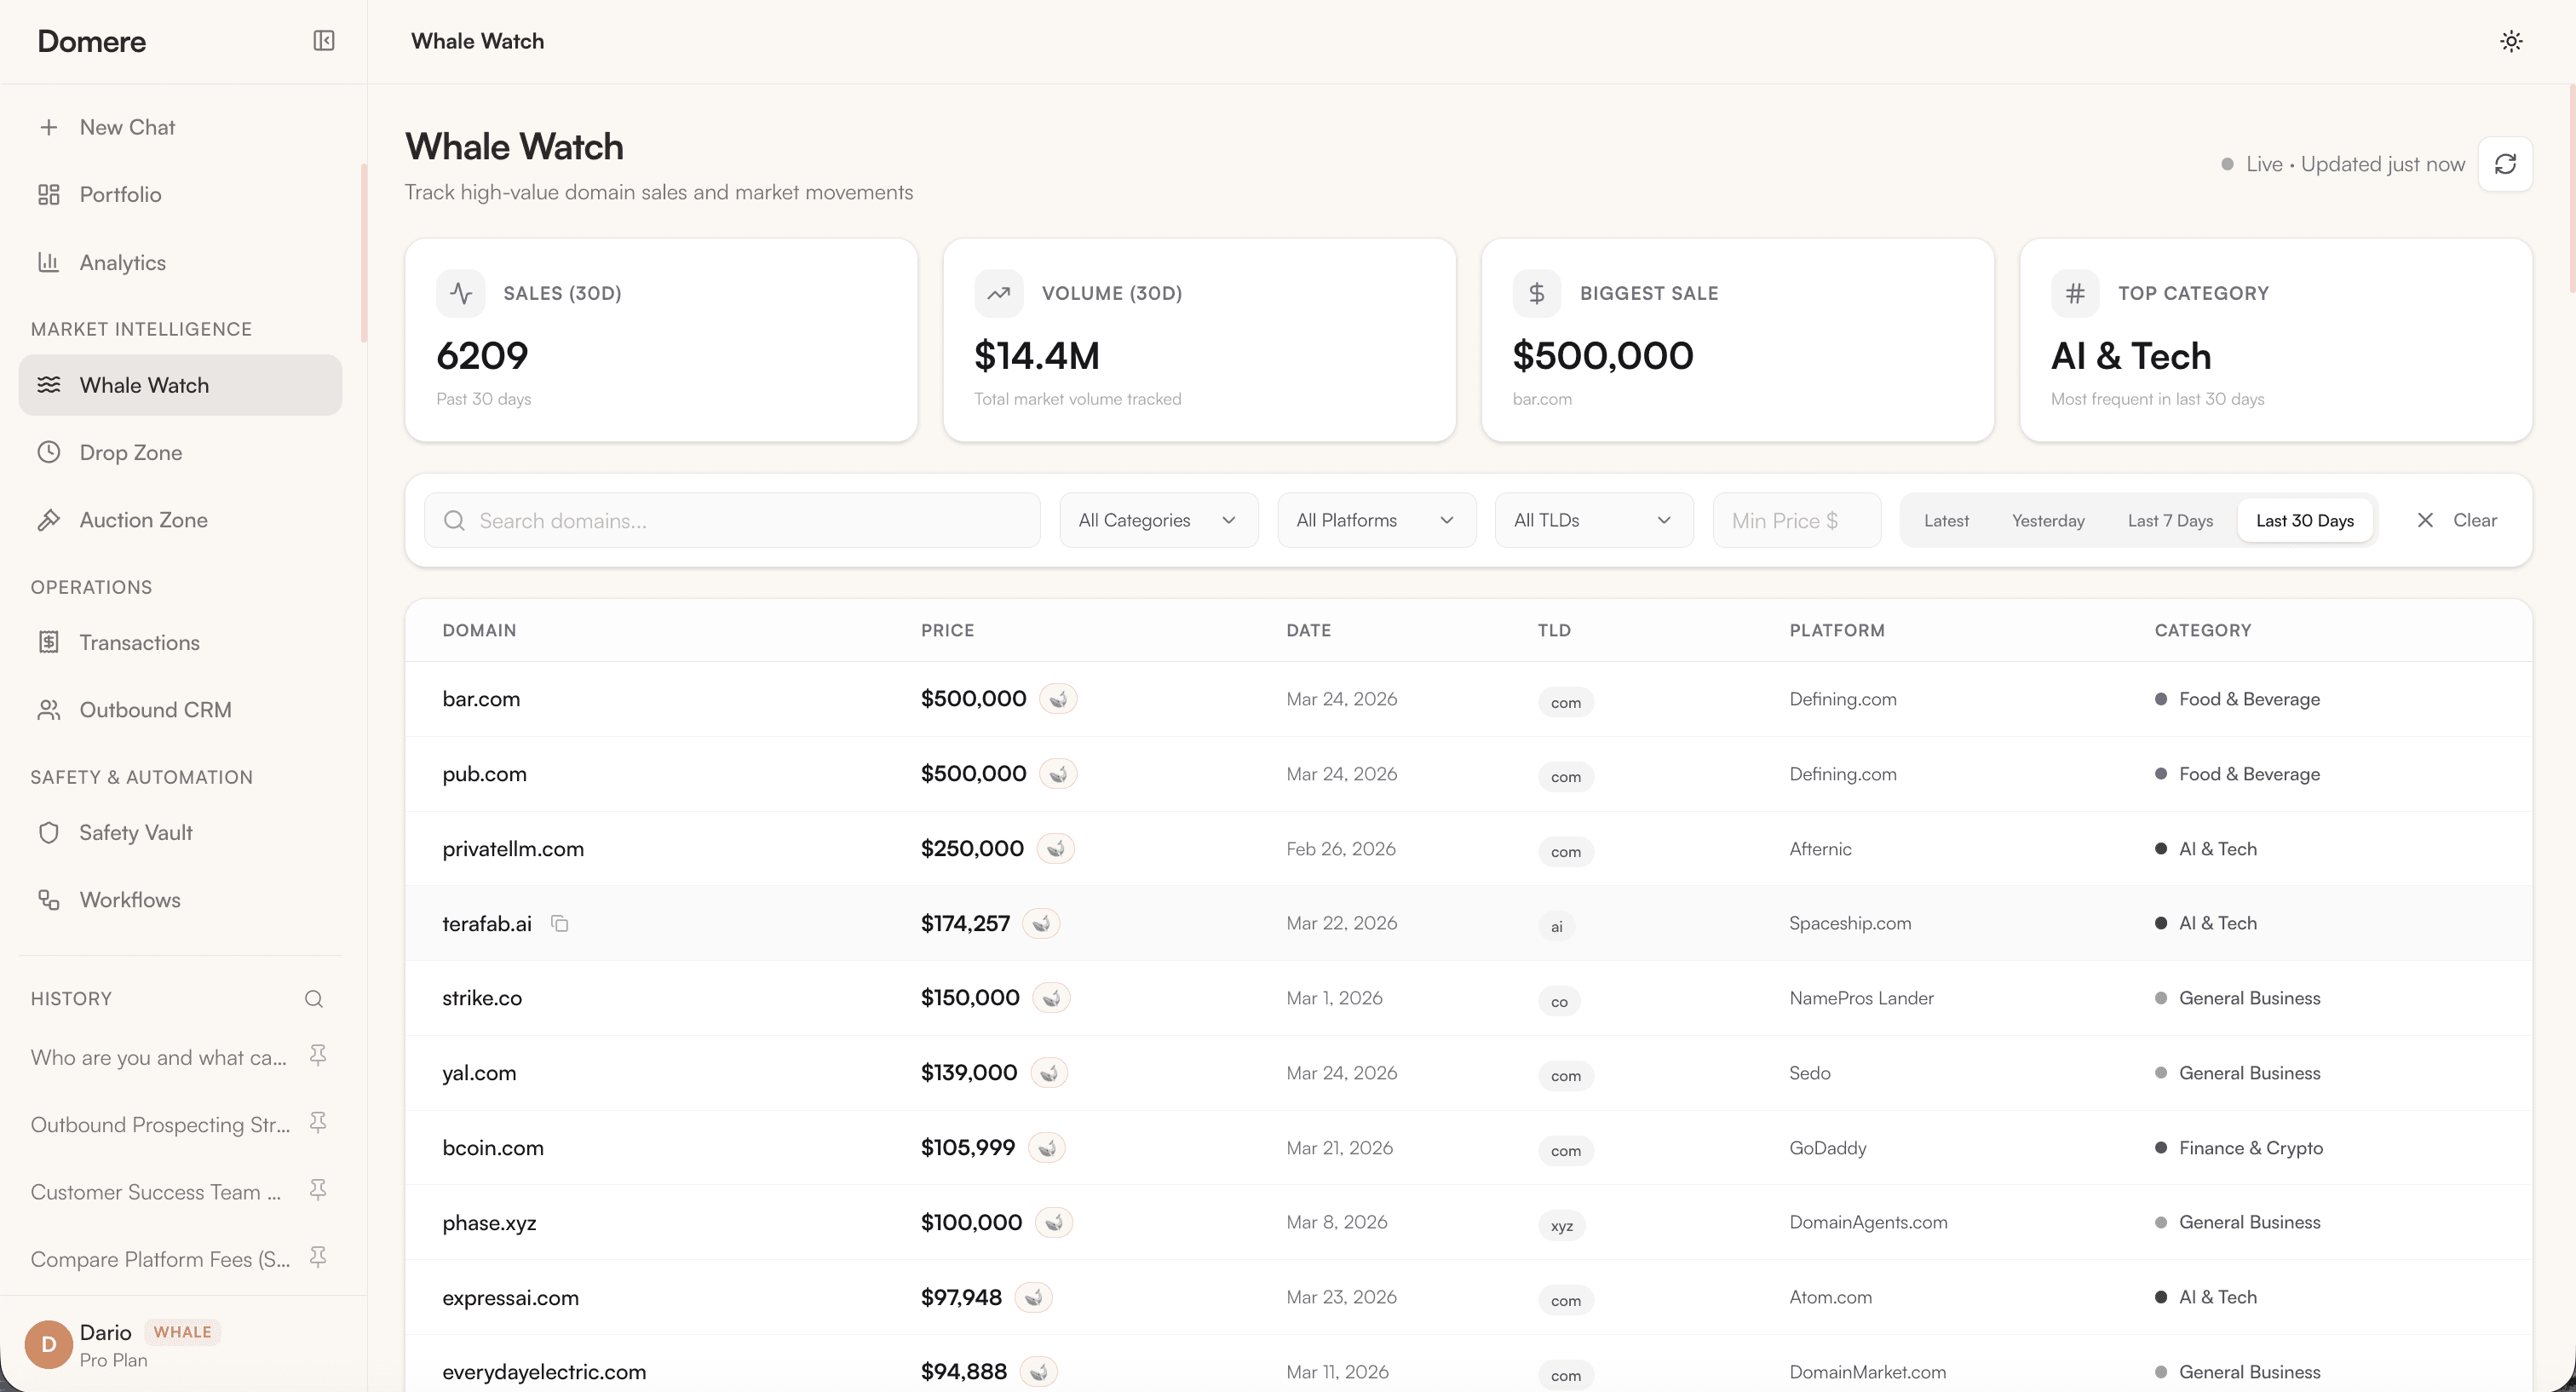2576x1392 pixels.
Task: Open the Drop Zone page
Action: (130, 452)
